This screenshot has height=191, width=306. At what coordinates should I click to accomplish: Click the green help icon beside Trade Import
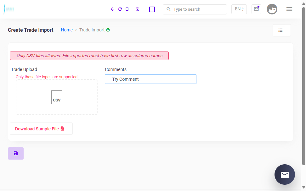click(108, 30)
